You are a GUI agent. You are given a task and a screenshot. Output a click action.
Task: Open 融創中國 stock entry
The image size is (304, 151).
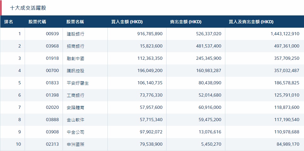(76, 59)
